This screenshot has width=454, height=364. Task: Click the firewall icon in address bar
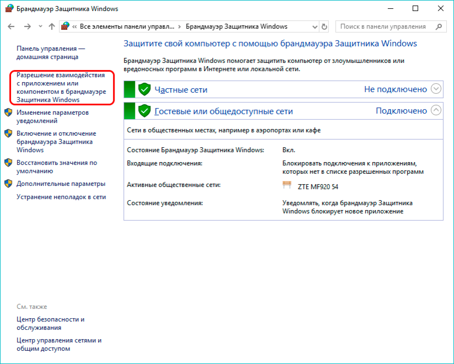tap(65, 26)
